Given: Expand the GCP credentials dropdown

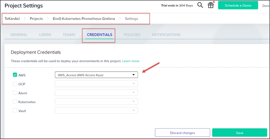Looking at the screenshot, I should point(97,84).
